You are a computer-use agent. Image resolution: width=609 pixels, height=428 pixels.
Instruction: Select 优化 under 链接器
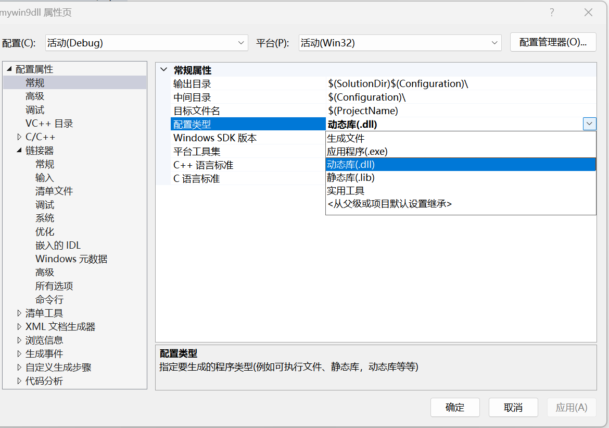[45, 231]
